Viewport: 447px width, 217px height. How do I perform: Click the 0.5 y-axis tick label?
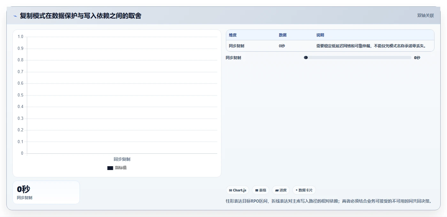(x=20, y=95)
